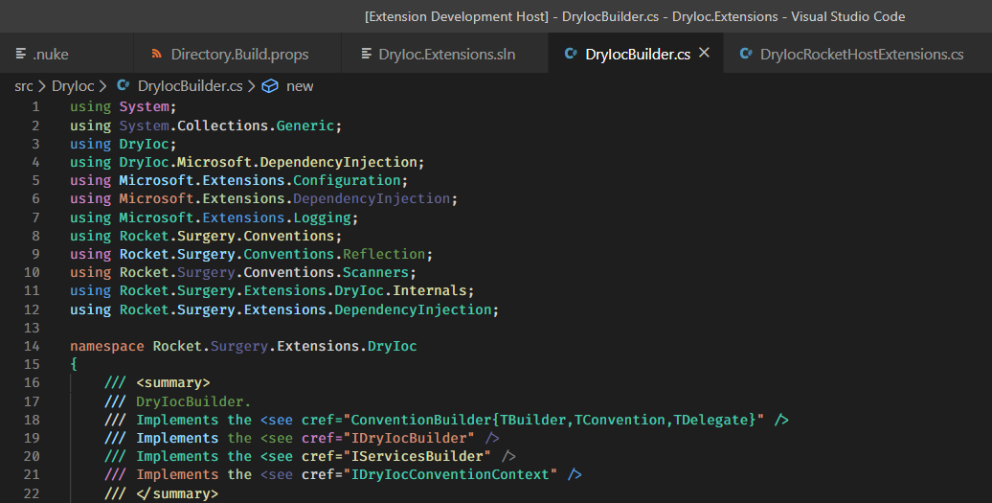The image size is (992, 503).
Task: Click 'DryIoc' at end of line 14
Action: (x=393, y=346)
